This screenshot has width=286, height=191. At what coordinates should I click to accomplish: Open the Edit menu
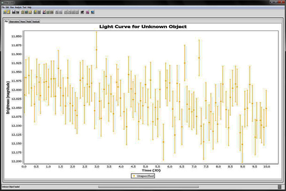[7, 8]
